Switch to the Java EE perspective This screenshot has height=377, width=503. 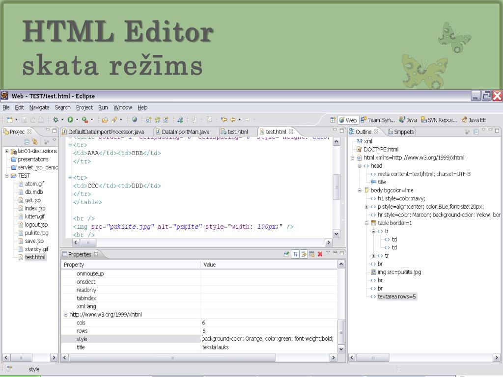click(x=474, y=120)
